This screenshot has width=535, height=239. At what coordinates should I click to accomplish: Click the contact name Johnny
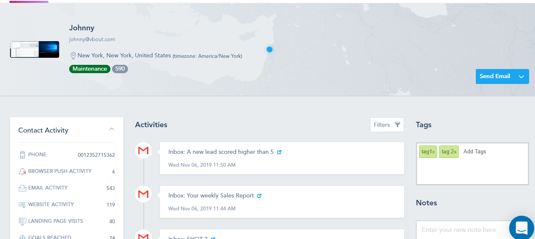click(82, 28)
